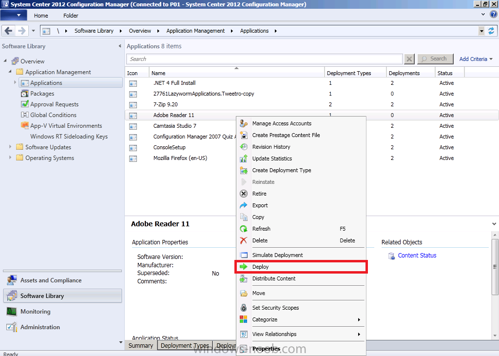Viewport: 499px width, 356px height.
Task: Click the green Refresh icon in menu
Action: 244,229
